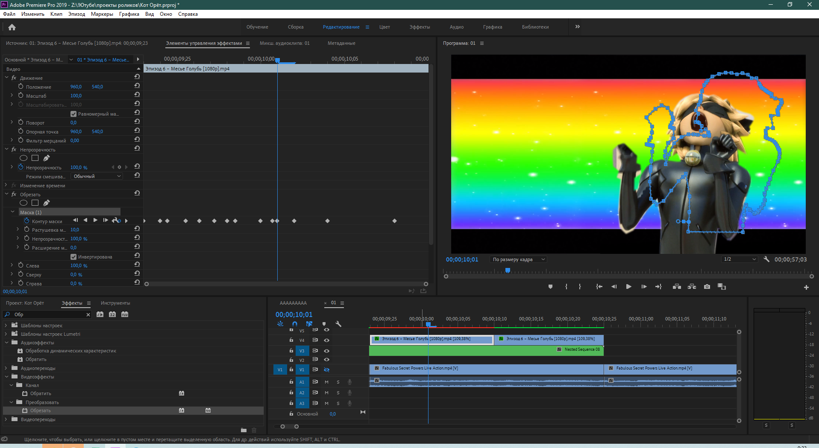This screenshot has width=819, height=448.
Task: Collapse Маска (1) group
Action: (12, 212)
